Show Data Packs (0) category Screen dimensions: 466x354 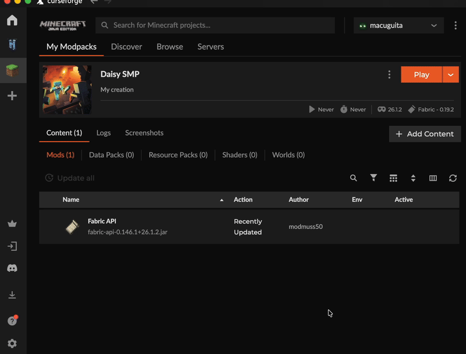[x=111, y=155]
